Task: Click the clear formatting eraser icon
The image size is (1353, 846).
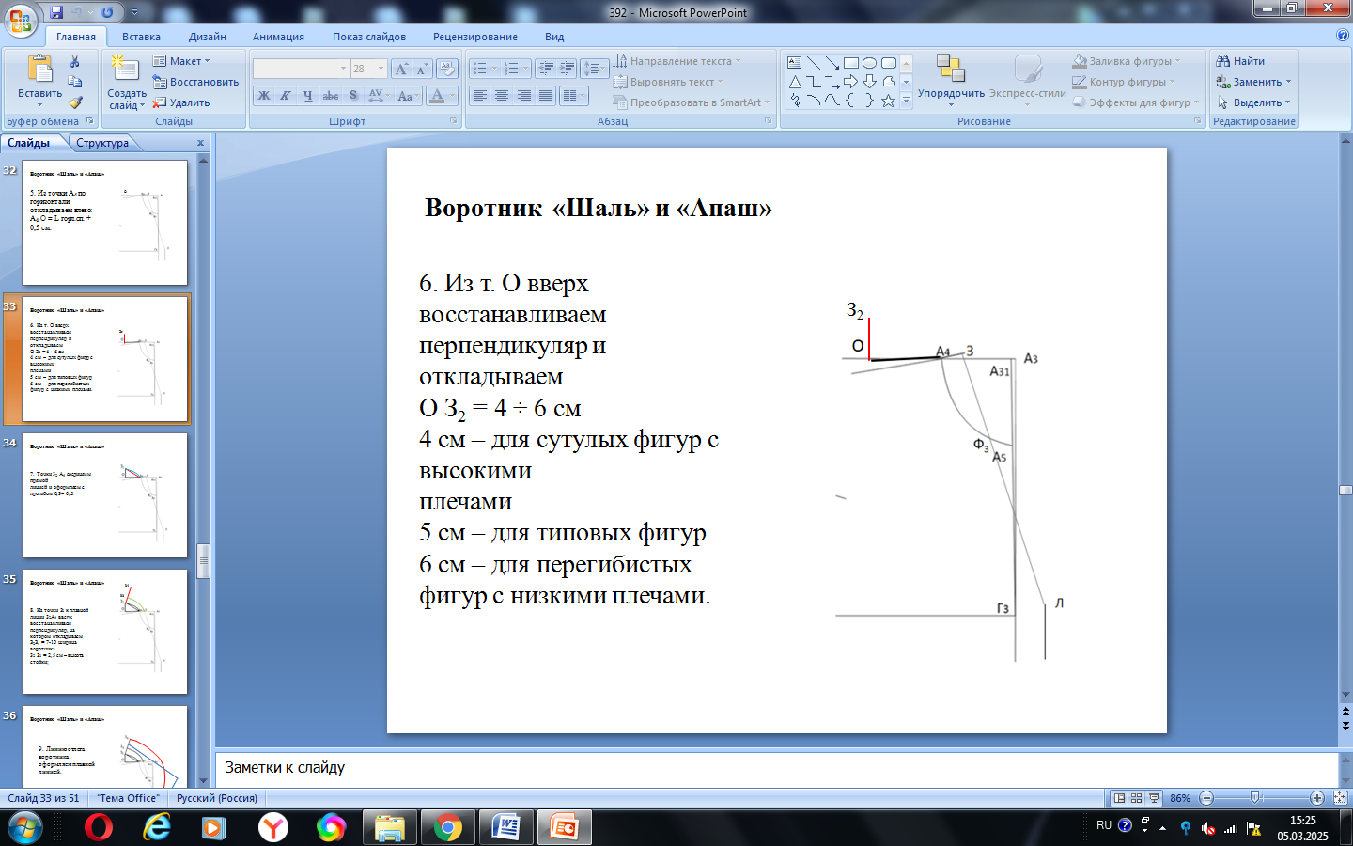Action: pos(447,69)
